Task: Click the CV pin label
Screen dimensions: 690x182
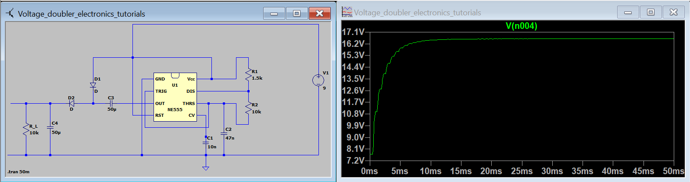Action: point(192,115)
